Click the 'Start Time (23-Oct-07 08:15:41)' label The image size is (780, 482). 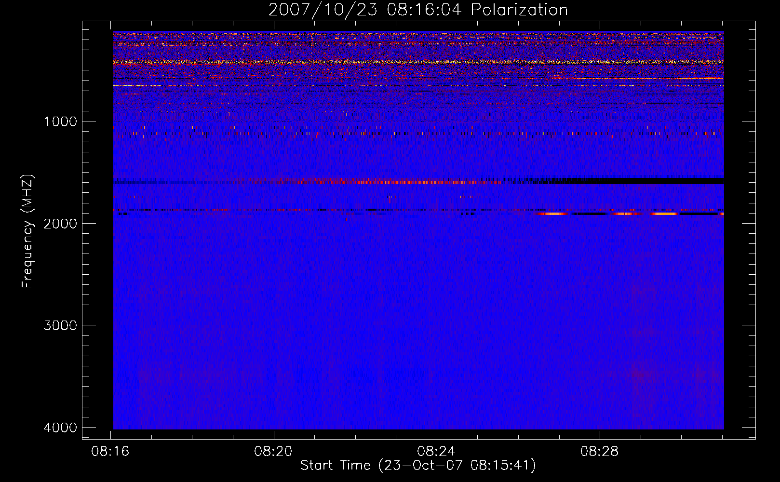pyautogui.click(x=418, y=466)
